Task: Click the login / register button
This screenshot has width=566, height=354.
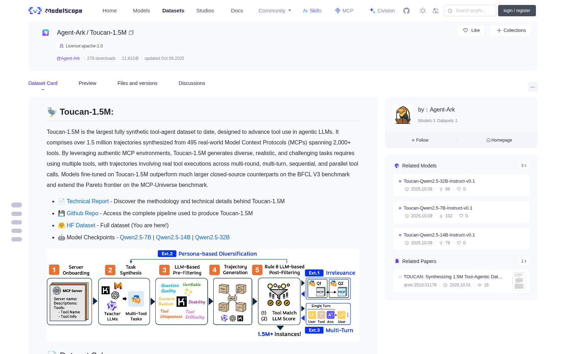Action: pyautogui.click(x=517, y=11)
